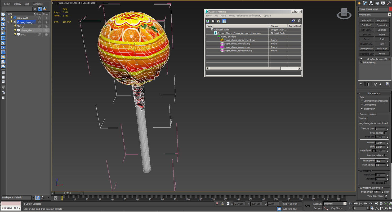Toggle Water level checkbox
Image resolution: width=392 pixels, height=212 pixels.
click(x=373, y=151)
